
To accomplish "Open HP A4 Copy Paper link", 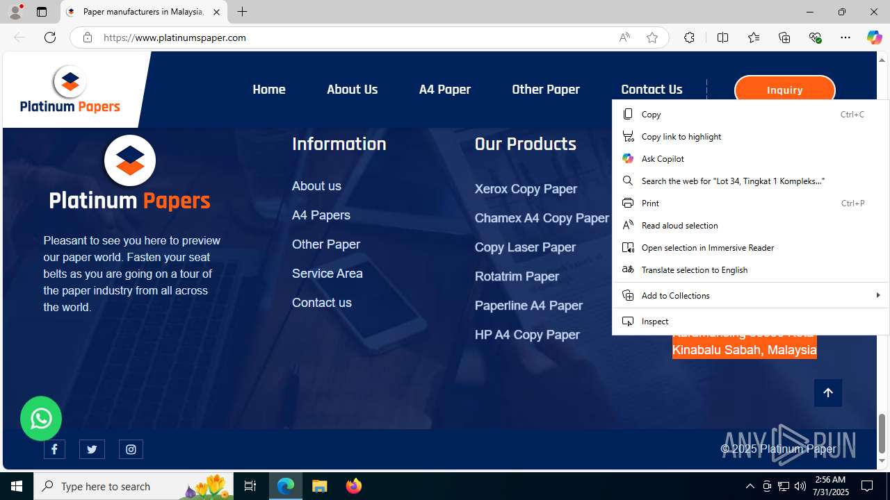I will pyautogui.click(x=527, y=335).
